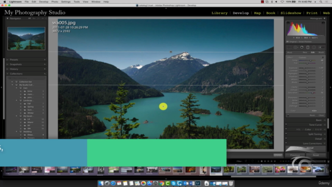The width and height of the screenshot is (332, 187).
Task: Switch to the Print module
Action: point(312,13)
